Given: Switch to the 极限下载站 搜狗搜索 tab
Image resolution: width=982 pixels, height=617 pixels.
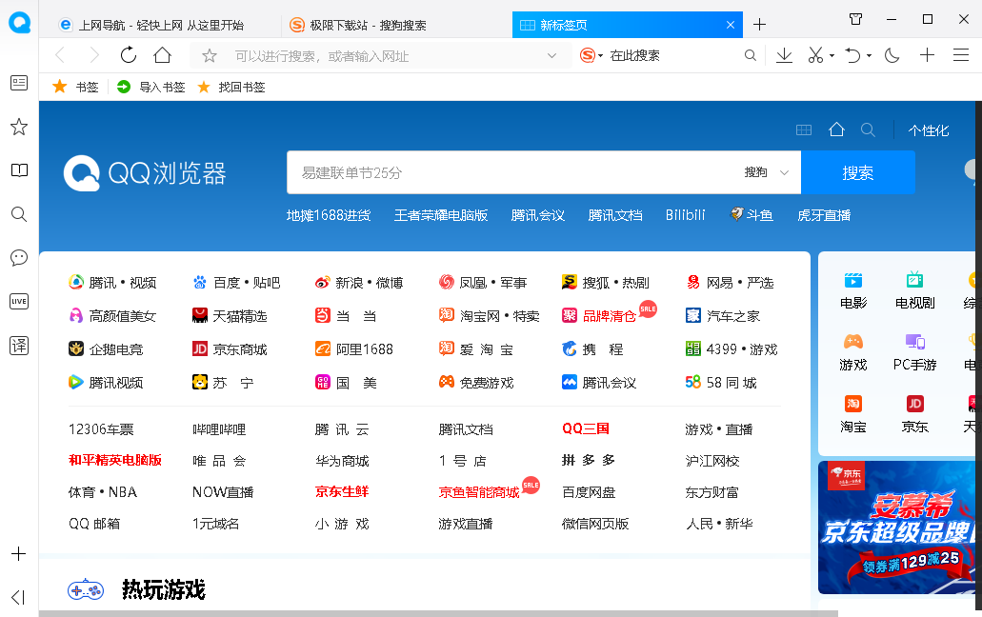Looking at the screenshot, I should click(x=396, y=25).
